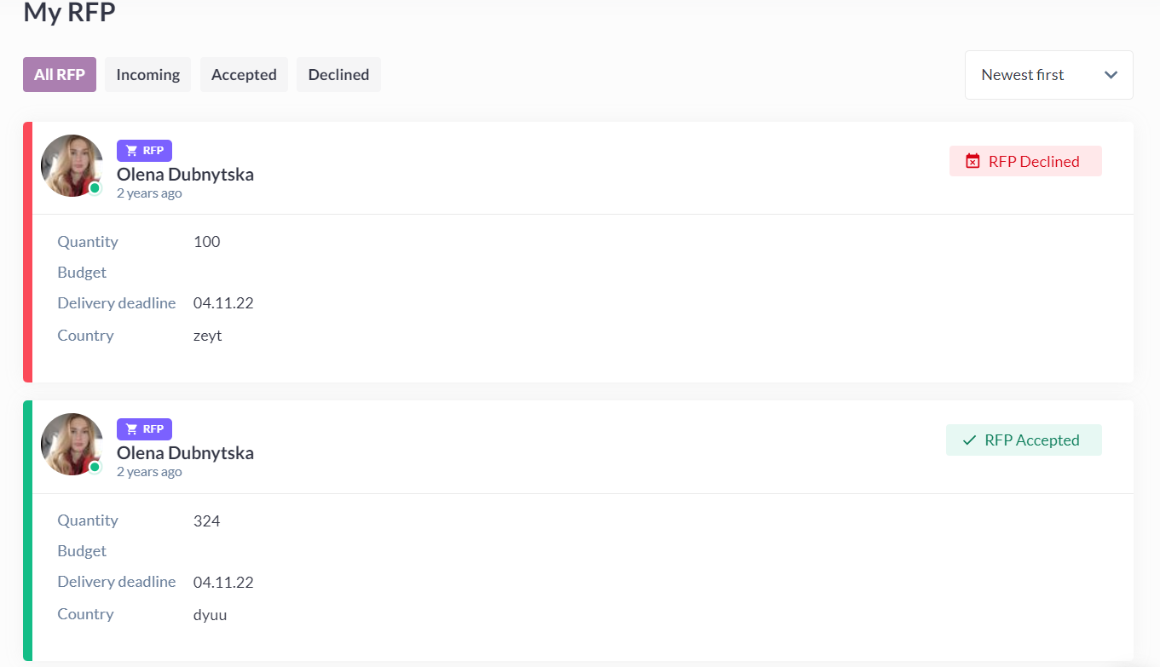Image resolution: width=1160 pixels, height=667 pixels.
Task: Click the checkmark icon beside RFP Accepted
Action: [x=969, y=440]
